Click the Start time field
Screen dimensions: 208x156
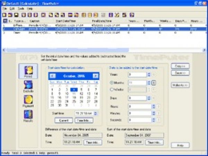(x=84, y=113)
